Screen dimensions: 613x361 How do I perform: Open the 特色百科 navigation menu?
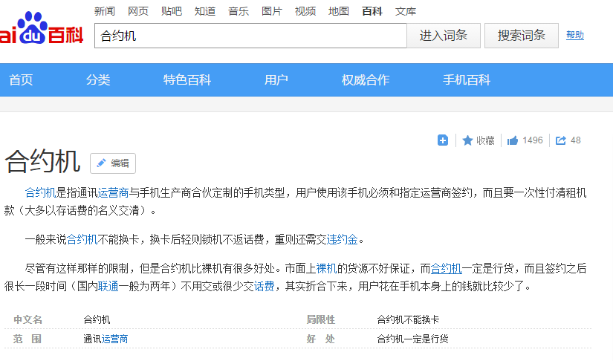tap(187, 80)
